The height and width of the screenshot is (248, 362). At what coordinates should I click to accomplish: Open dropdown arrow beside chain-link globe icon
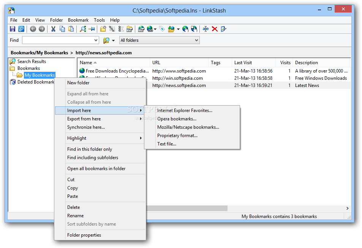(155, 29)
